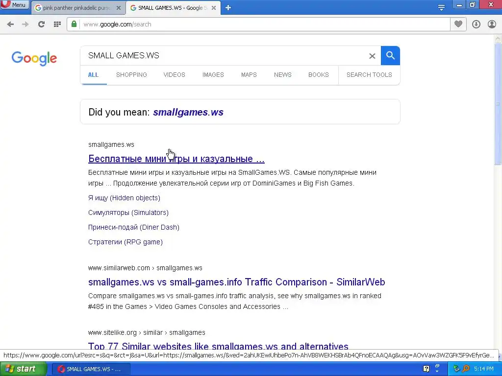
Task: Open SEARCH TOOLS options
Action: (369, 75)
